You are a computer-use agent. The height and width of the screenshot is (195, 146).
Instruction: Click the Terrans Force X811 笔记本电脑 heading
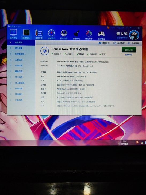(x=70, y=49)
